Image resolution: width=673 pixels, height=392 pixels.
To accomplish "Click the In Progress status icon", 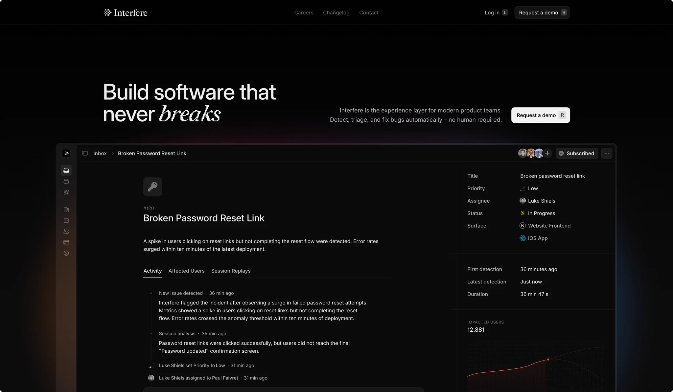I will (522, 213).
